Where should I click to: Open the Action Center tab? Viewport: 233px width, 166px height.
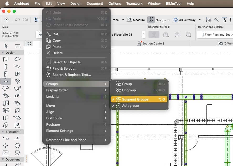click(x=151, y=43)
